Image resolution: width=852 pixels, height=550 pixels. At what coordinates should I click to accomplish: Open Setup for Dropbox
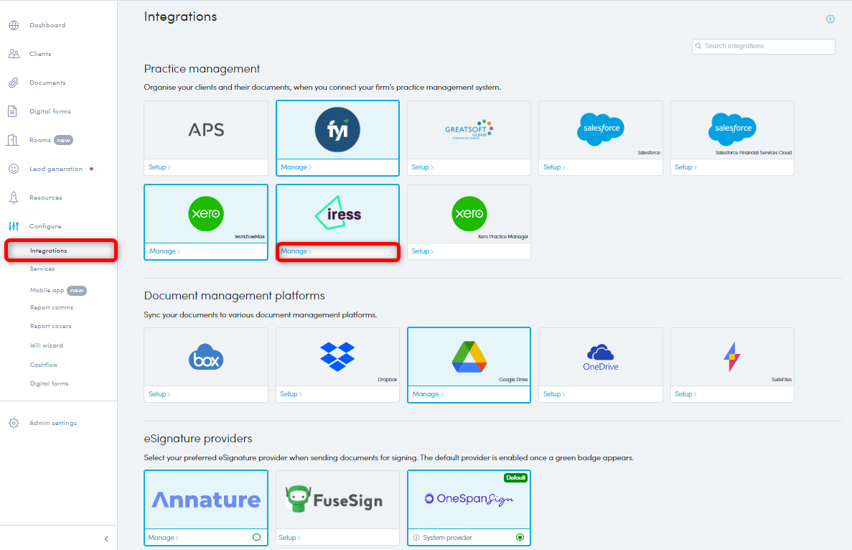pos(291,394)
